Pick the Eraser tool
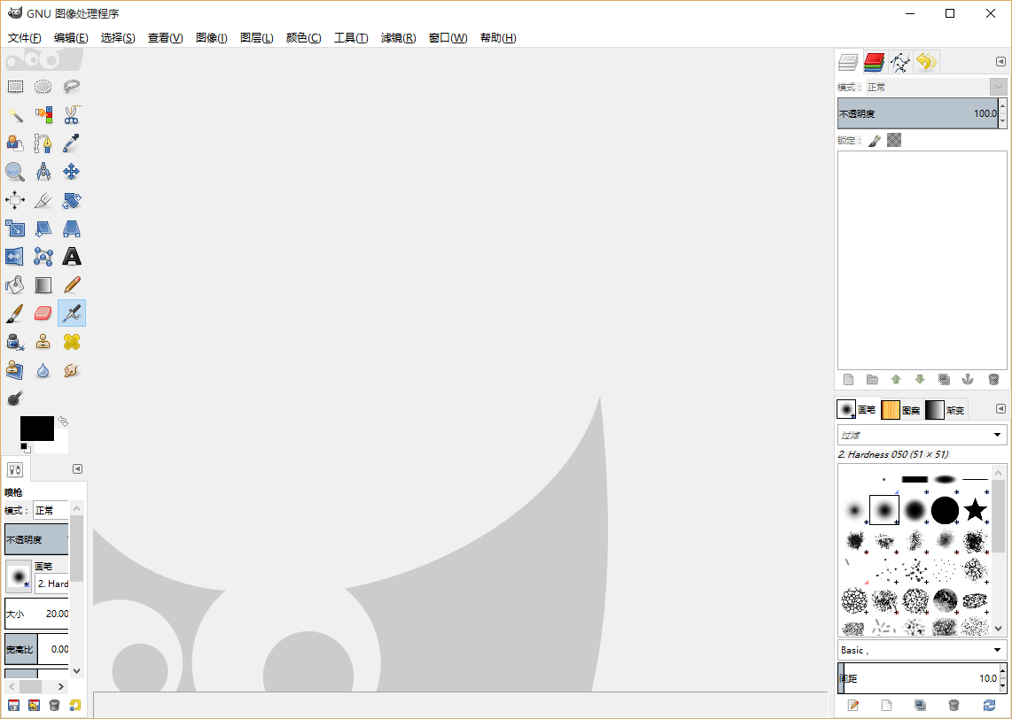1012x719 pixels. pyautogui.click(x=43, y=313)
